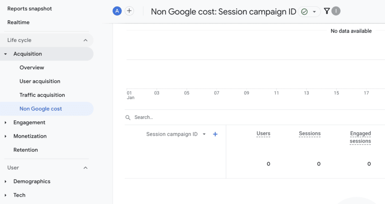Open the report status dropdown arrow
Screen dimensions: 385x204
[314, 12]
